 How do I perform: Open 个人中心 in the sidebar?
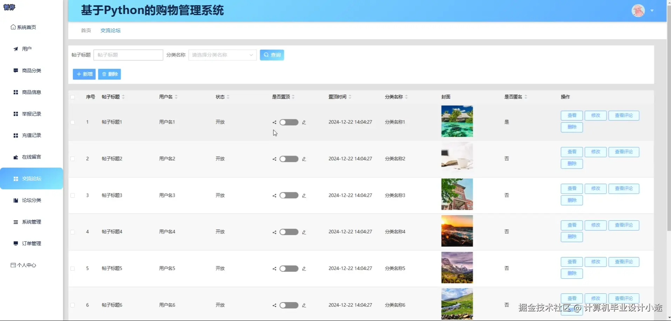pyautogui.click(x=23, y=265)
